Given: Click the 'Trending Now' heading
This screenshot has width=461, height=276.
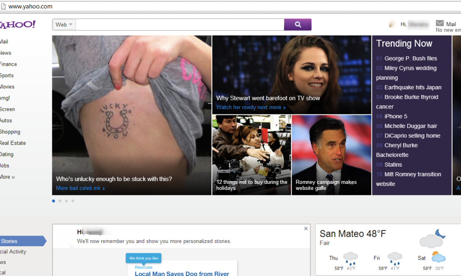Looking at the screenshot, I should [x=404, y=43].
